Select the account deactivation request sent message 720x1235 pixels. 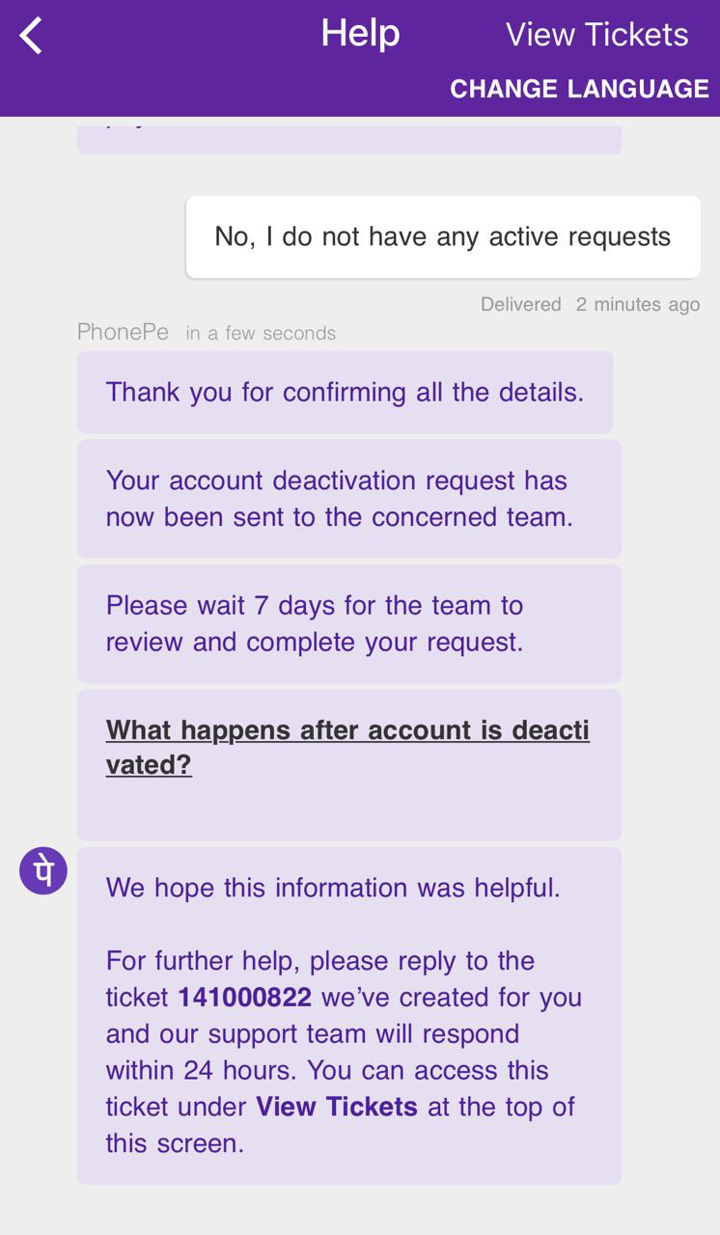click(x=349, y=499)
